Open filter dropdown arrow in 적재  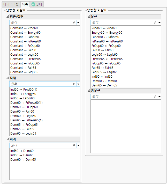(78, 84)
